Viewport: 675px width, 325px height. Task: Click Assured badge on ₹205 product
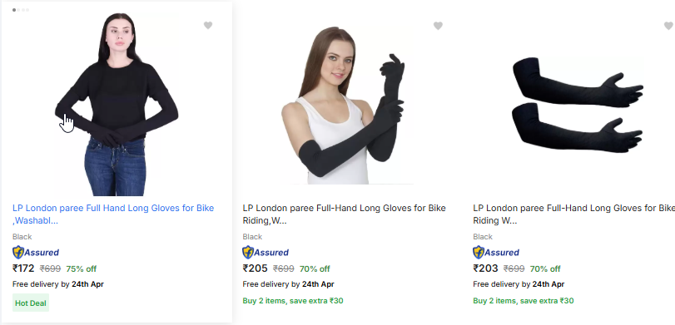[x=266, y=253]
